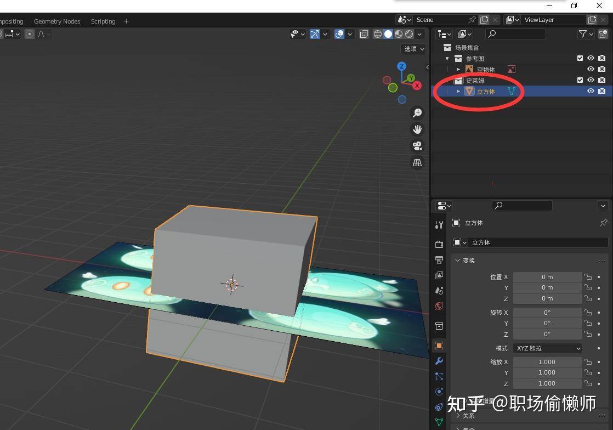This screenshot has height=430, width=613.
Task: Toggle viewport overlays button
Action: (x=339, y=34)
